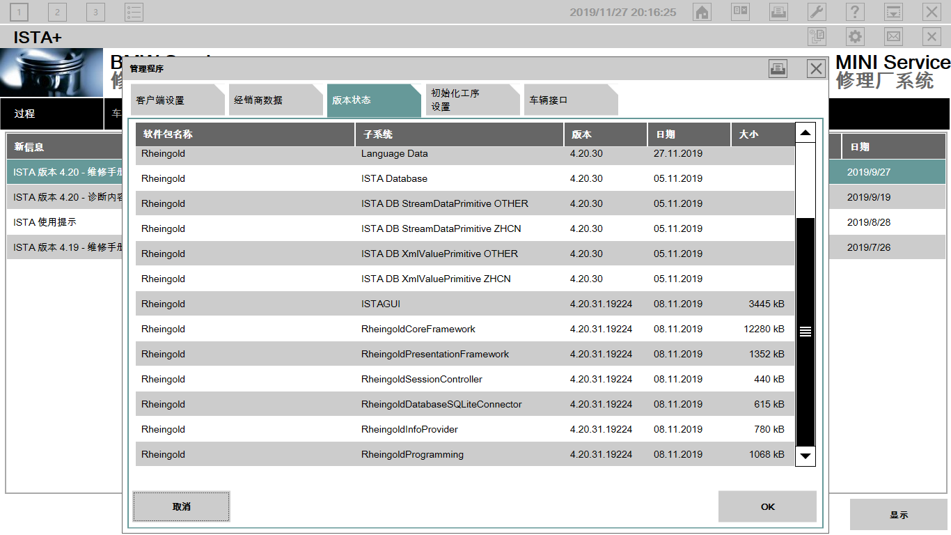Select the RheingoldInfoProvider row
Image resolution: width=951 pixels, height=535 pixels.
tap(465, 429)
